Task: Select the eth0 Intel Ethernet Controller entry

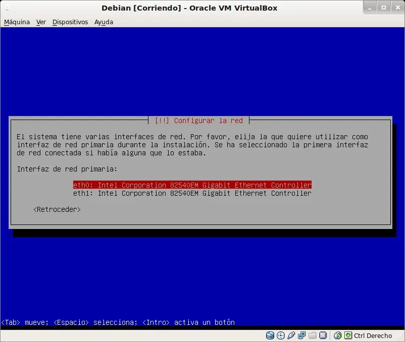Action: [x=192, y=185]
